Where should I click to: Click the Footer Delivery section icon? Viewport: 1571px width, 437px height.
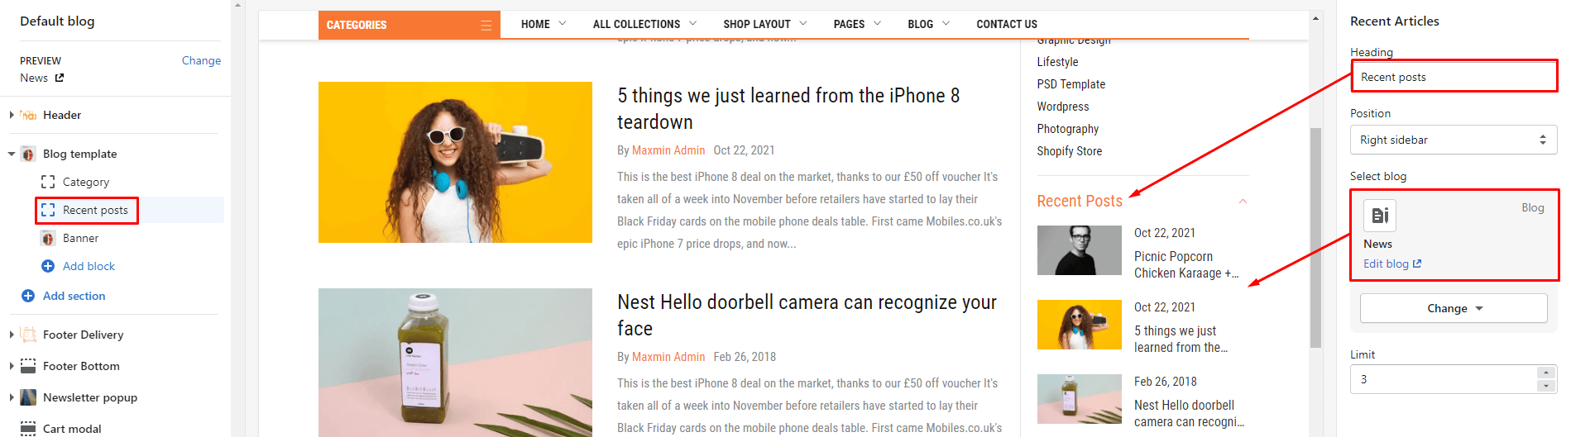coord(28,335)
